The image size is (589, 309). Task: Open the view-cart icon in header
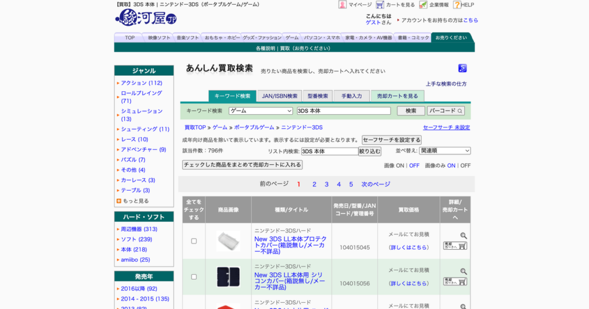coord(380,5)
